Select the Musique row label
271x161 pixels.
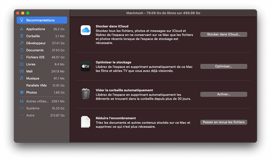pos(33,78)
